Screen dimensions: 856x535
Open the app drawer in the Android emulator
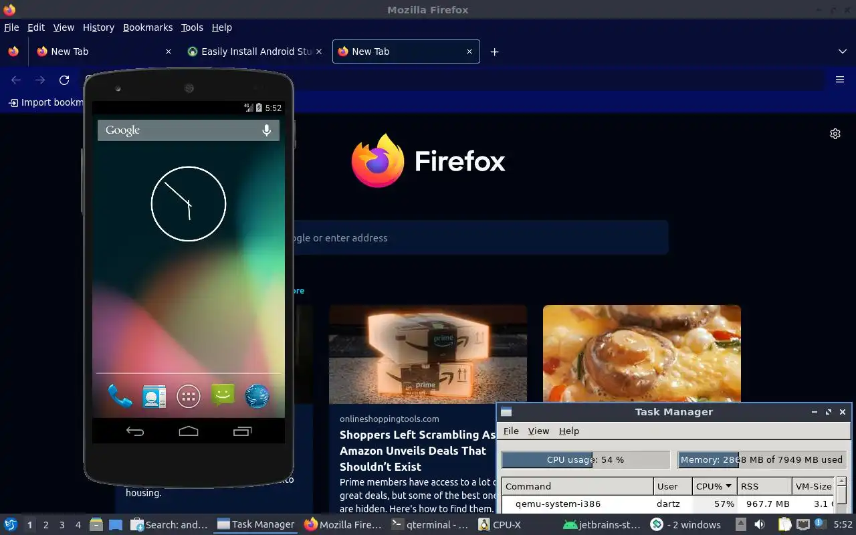(x=189, y=396)
